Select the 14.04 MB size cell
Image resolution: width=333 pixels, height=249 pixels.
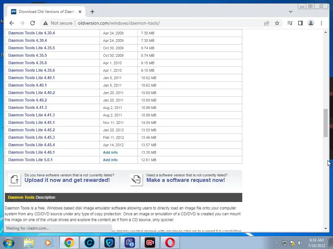[190, 123]
